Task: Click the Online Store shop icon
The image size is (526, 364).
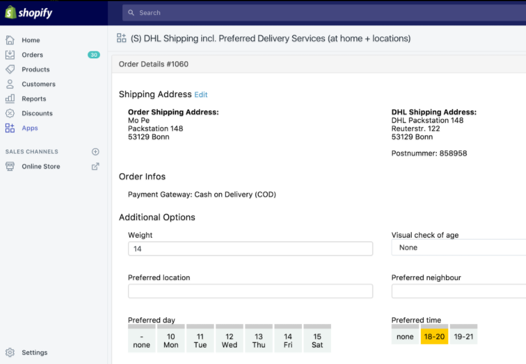Action: point(10,166)
